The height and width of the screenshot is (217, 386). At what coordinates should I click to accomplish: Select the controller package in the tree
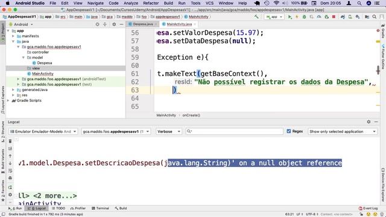[x=38, y=52]
